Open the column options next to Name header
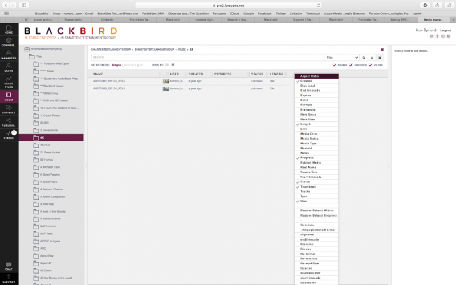 pos(164,74)
